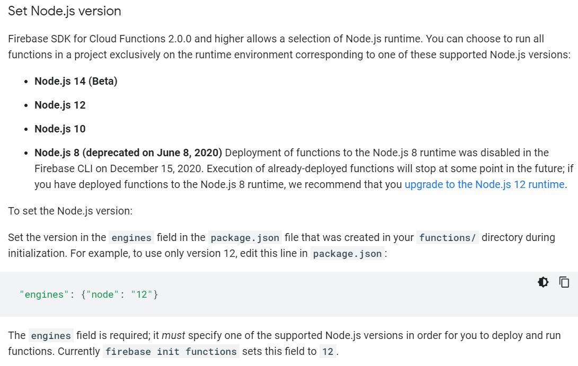Click the firebase init functions inline code
Screen dimensions: 578x366
click(171, 352)
